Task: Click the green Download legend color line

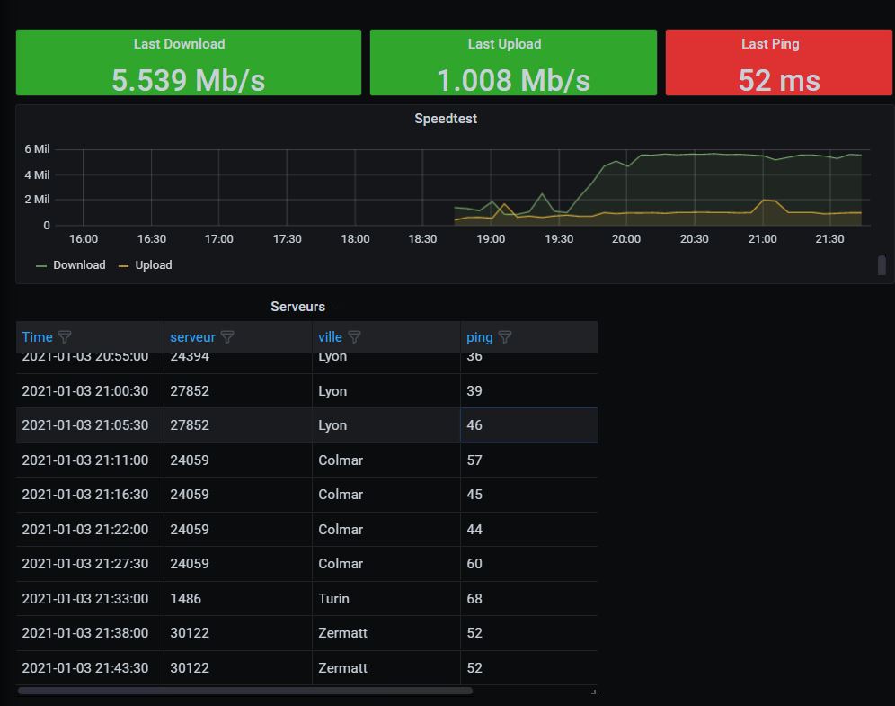Action: pyautogui.click(x=41, y=266)
